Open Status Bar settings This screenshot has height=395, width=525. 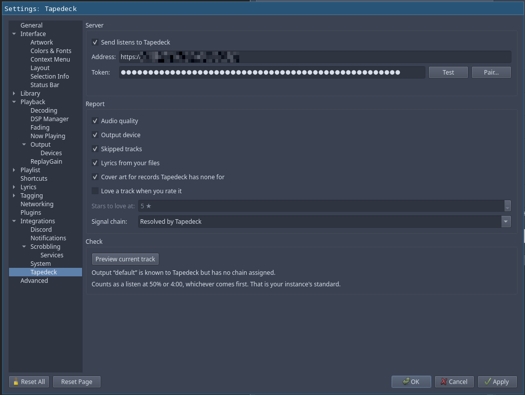45,85
